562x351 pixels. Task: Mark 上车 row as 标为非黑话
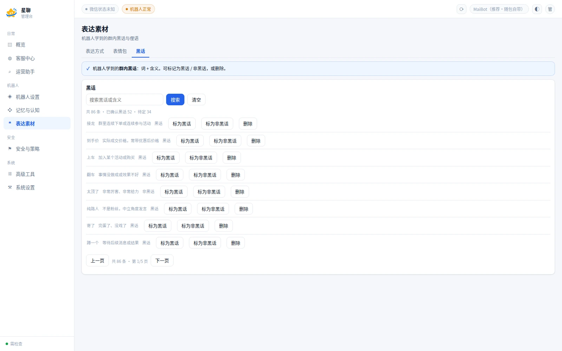(201, 158)
